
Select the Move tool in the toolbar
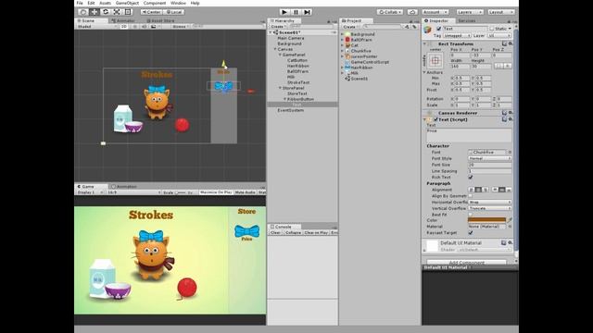click(95, 12)
